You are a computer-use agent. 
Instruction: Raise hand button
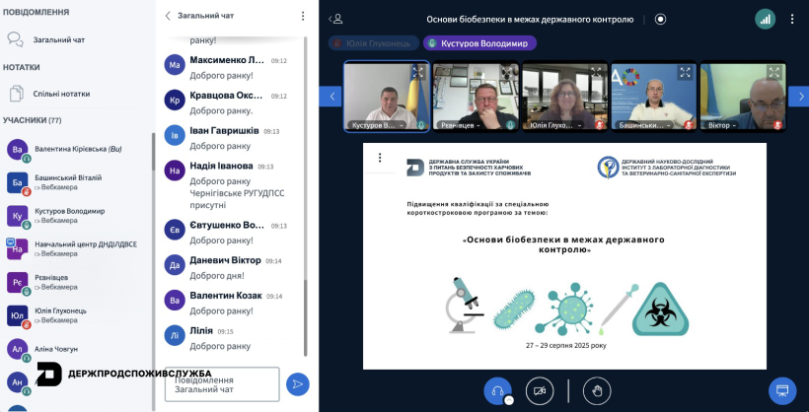pyautogui.click(x=597, y=391)
